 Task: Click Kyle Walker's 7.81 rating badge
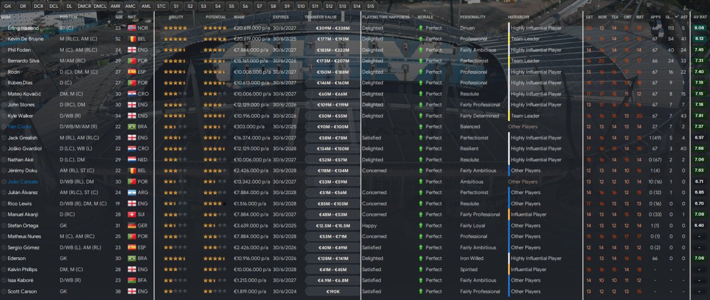[699, 116]
